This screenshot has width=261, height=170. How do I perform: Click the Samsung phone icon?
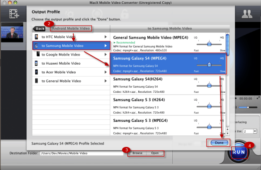click(36, 46)
